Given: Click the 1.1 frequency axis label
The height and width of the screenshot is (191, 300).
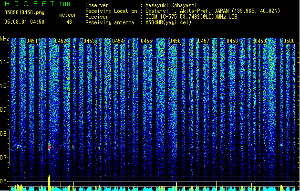Looking at the screenshot, I should point(4,62).
